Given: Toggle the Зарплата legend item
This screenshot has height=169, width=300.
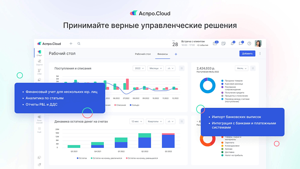Looking at the screenshot, I should [x=228, y=143].
